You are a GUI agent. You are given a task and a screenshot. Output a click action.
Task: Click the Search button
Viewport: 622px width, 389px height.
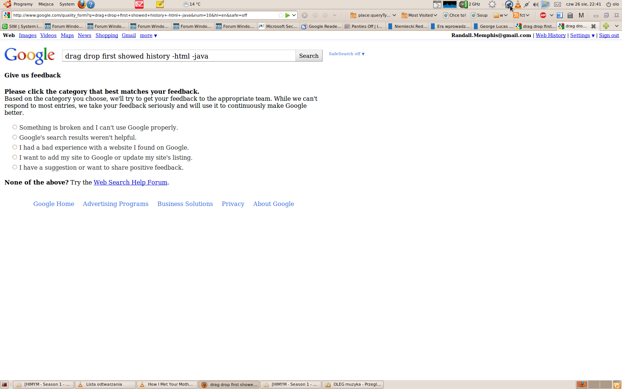pos(309,56)
